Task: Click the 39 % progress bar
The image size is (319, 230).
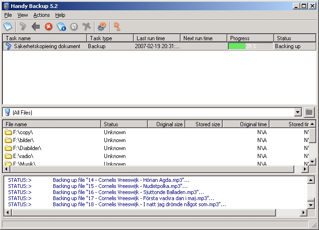Action: click(250, 46)
